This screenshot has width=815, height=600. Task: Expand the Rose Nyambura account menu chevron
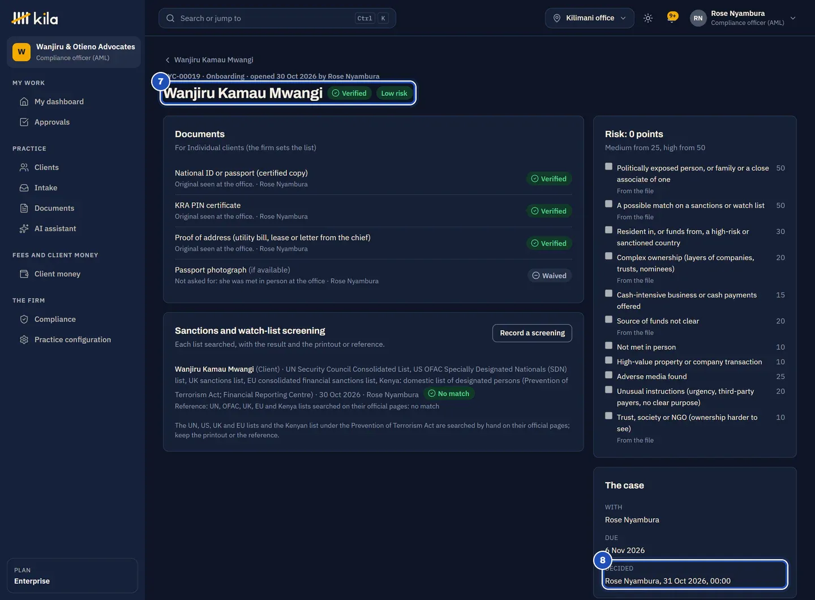click(x=793, y=18)
